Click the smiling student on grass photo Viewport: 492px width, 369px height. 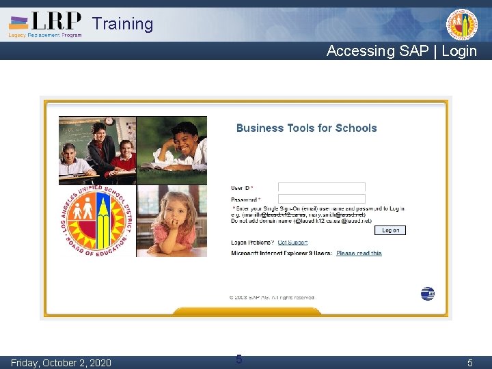coord(172,150)
